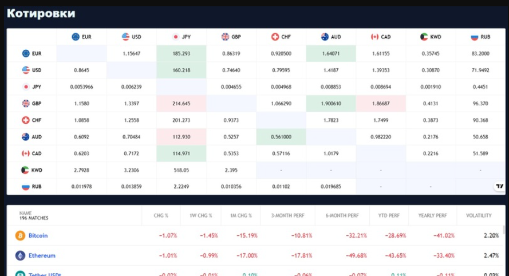Open the Bitcoin link
The width and height of the screenshot is (509, 276).
[38, 236]
